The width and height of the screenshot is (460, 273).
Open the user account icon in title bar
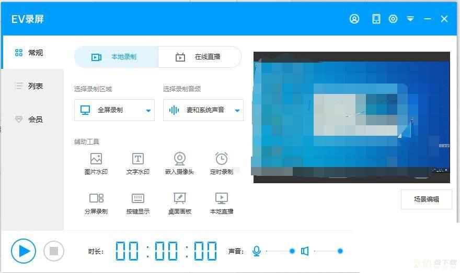(x=354, y=19)
